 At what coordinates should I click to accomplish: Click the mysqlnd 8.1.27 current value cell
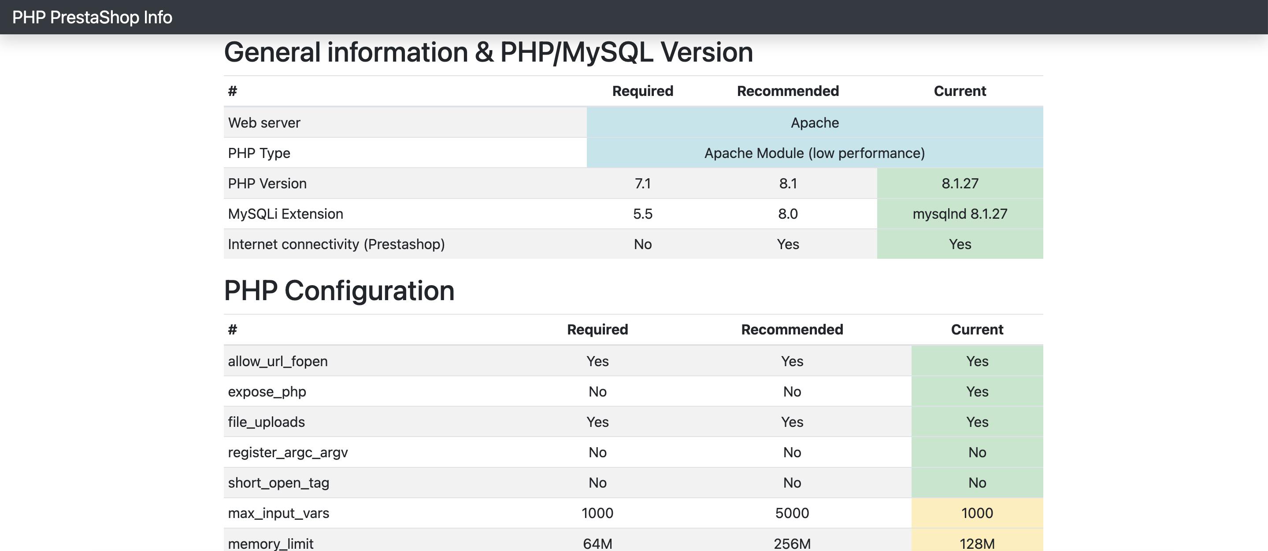[959, 214]
